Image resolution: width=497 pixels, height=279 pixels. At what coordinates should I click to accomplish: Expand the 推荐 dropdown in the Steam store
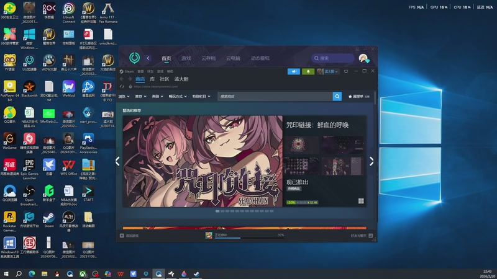141,96
